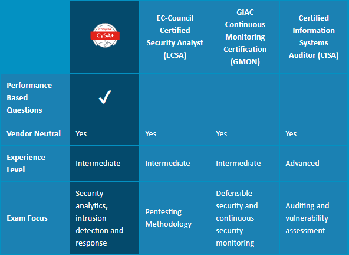Click the Advanced cell for CISA
Image resolution: width=349 pixels, height=255 pixels.
302,163
